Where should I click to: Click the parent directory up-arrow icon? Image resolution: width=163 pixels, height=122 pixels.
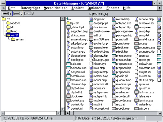tap(68, 19)
